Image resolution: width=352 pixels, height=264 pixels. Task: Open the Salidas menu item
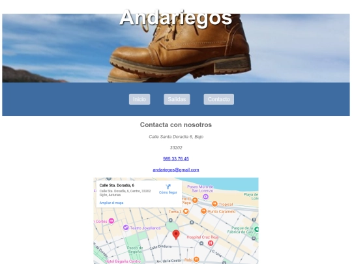click(x=177, y=99)
